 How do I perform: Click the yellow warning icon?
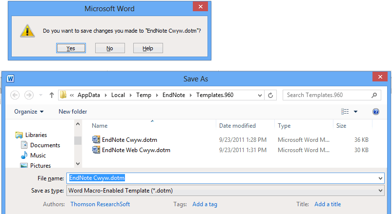click(27, 31)
